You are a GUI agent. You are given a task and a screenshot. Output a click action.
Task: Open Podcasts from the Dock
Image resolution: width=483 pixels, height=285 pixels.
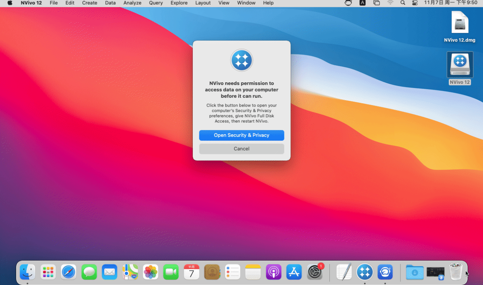(x=274, y=272)
